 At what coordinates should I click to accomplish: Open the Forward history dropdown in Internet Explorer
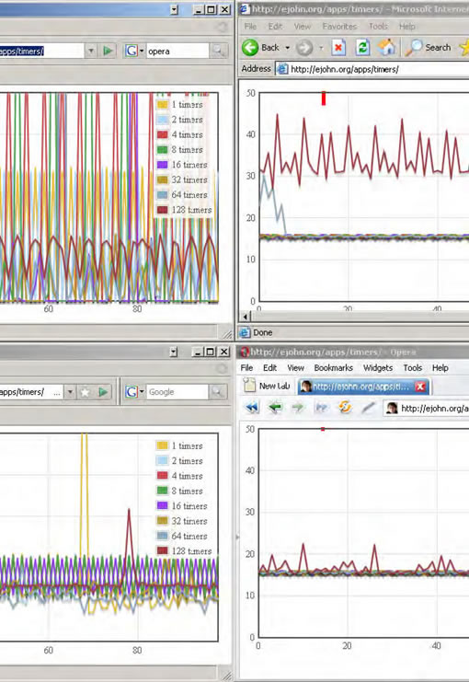point(321,48)
